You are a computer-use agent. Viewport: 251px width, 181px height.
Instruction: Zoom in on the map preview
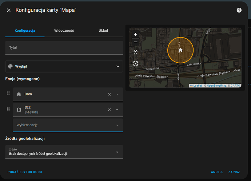136,35
